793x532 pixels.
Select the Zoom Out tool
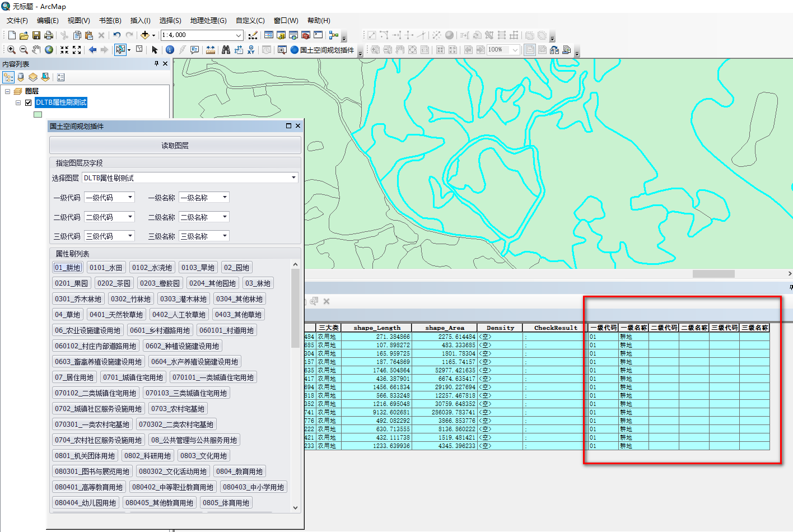pos(24,50)
